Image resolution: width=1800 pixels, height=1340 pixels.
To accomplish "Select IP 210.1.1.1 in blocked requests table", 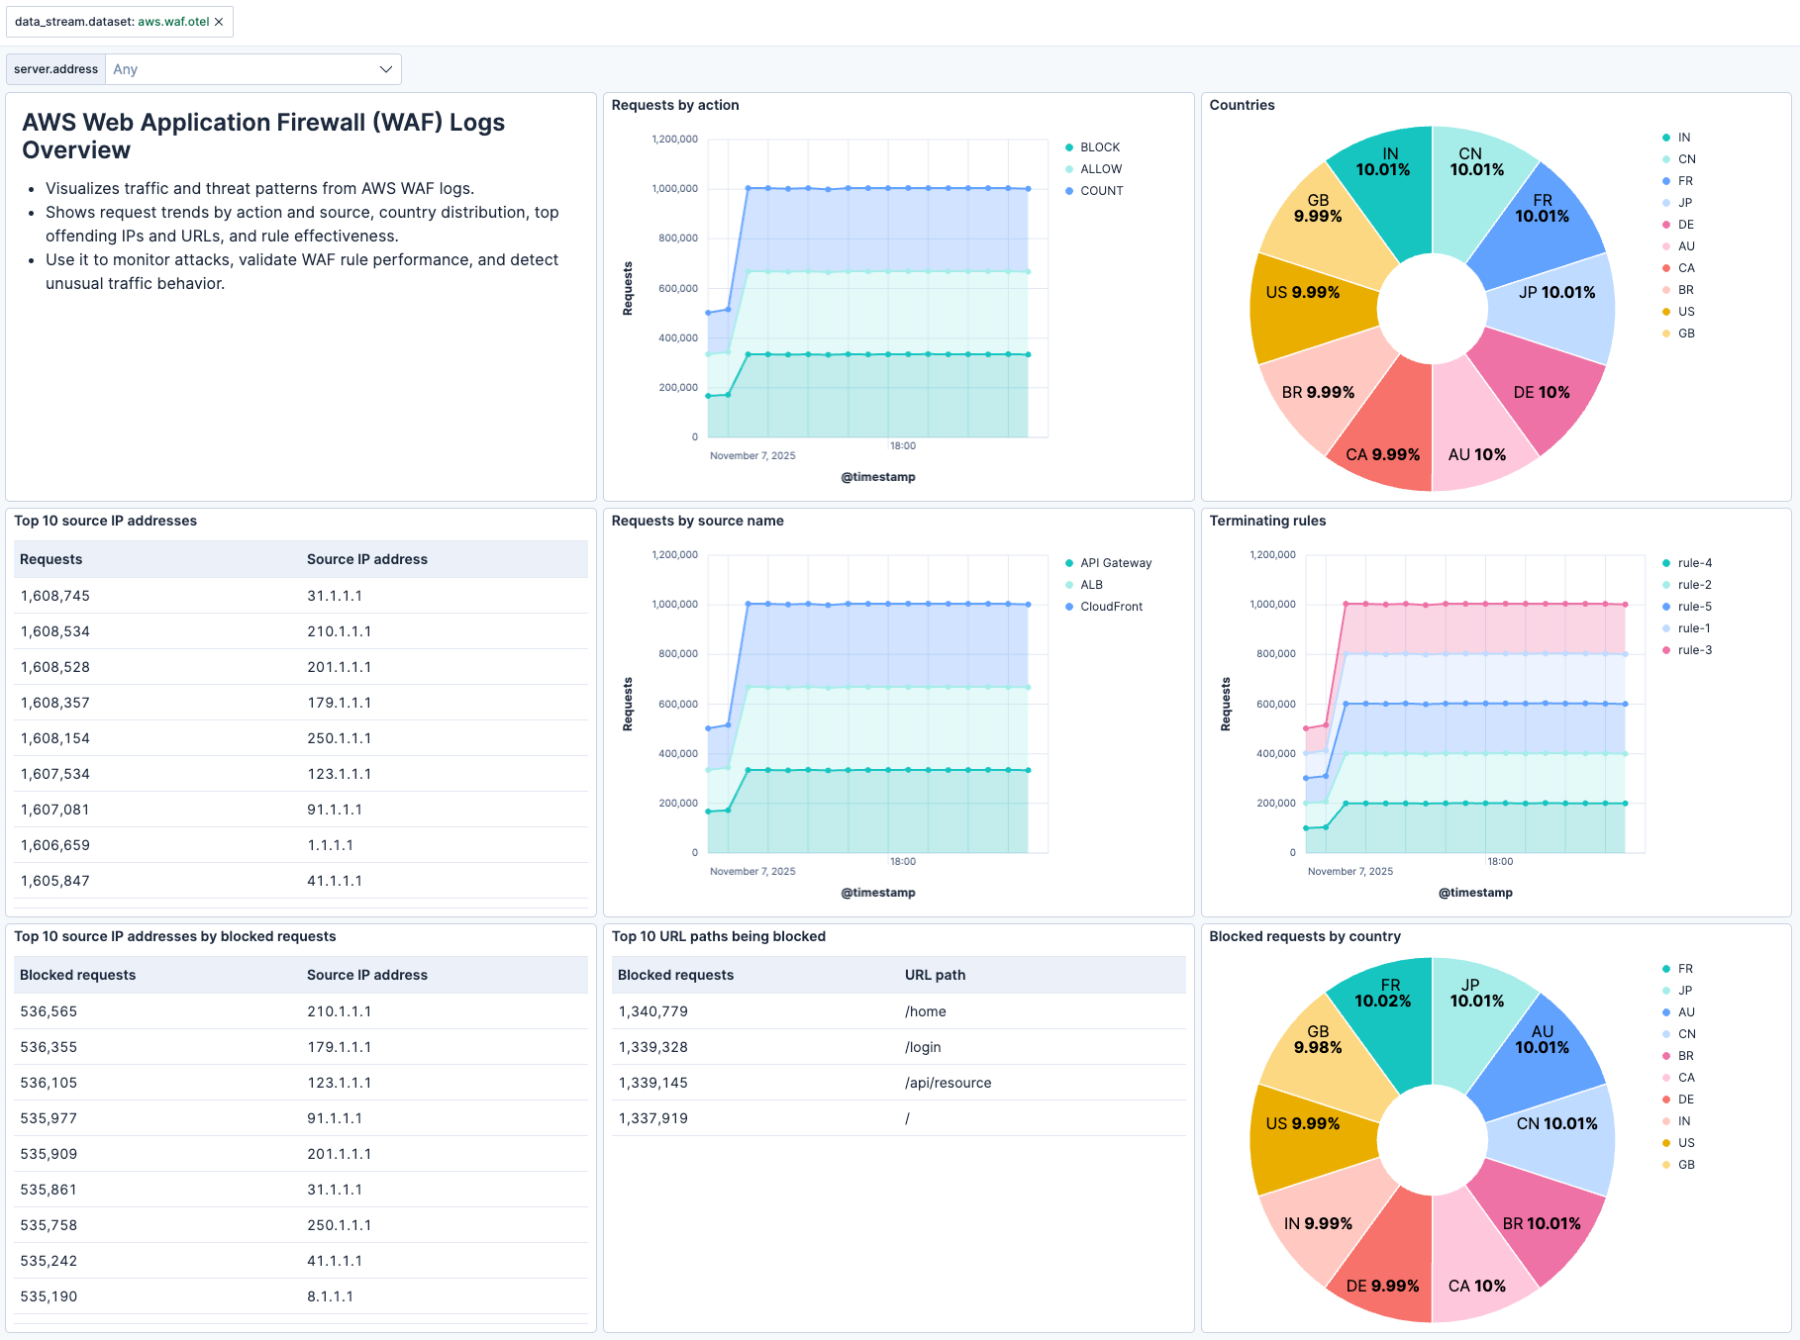I will (339, 1010).
